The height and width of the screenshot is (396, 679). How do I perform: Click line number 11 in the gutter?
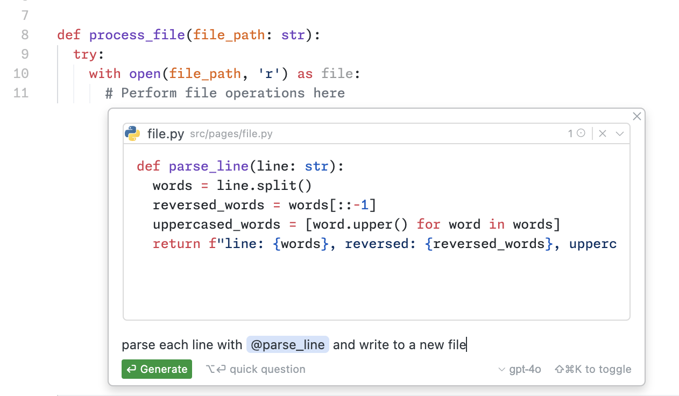(x=21, y=93)
